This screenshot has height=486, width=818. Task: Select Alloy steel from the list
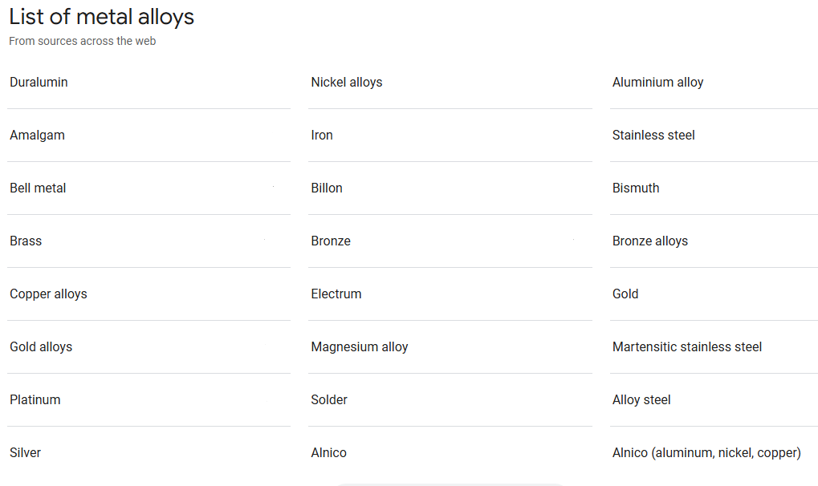coord(641,399)
